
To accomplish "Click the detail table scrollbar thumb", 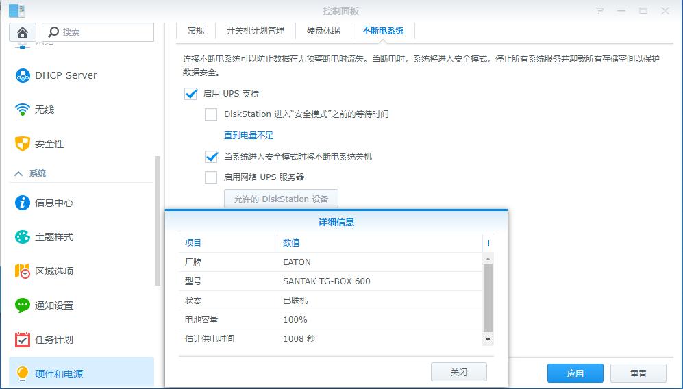I will click(x=488, y=299).
